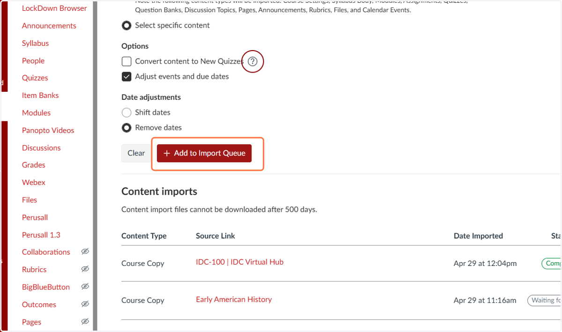This screenshot has height=332, width=562.
Task: Uncheck Adjust events and due dates
Action: coord(126,76)
